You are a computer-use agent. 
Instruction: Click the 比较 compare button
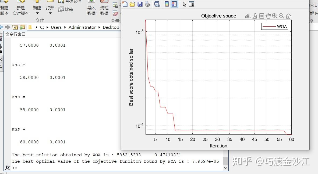point(66,9)
